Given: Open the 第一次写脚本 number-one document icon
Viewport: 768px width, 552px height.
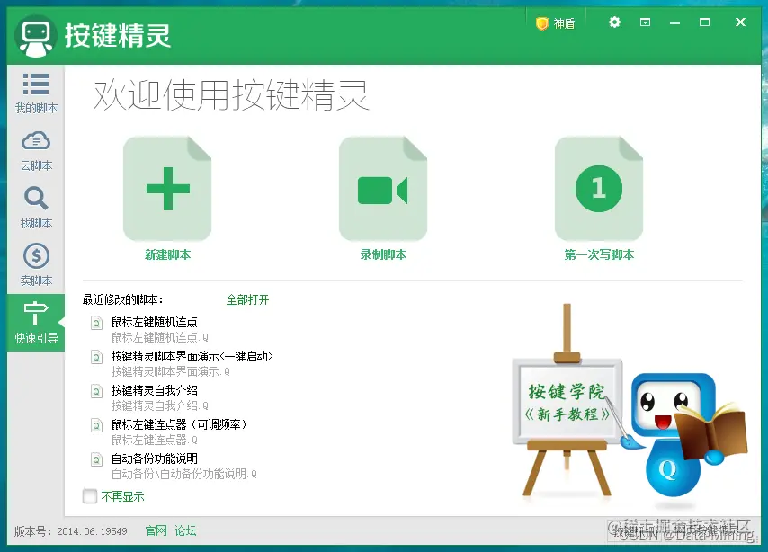Looking at the screenshot, I should click(x=599, y=189).
